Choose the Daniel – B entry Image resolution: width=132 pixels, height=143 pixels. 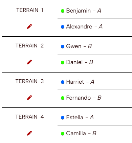pyautogui.click(x=80, y=62)
